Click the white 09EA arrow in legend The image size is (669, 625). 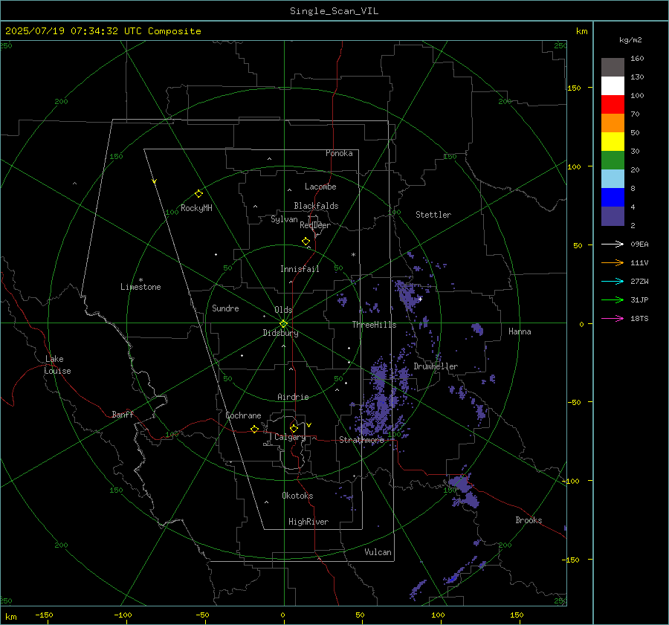coord(613,244)
